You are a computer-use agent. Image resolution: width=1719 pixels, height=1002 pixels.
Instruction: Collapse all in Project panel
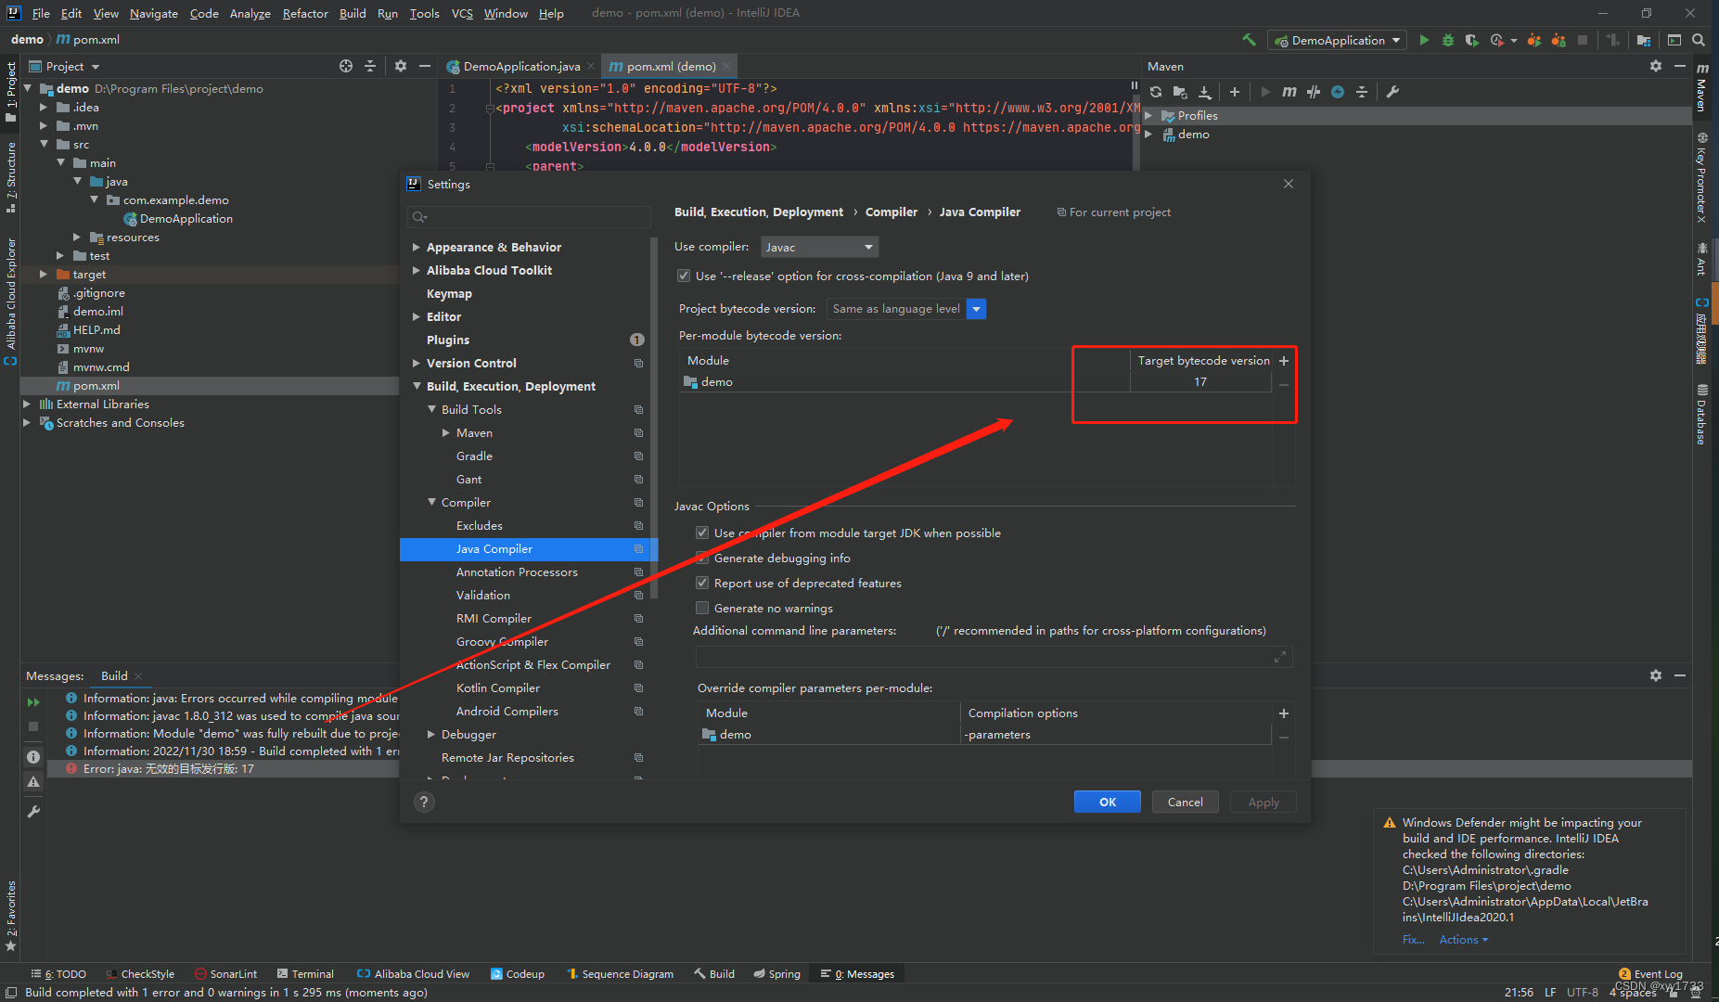(x=370, y=66)
